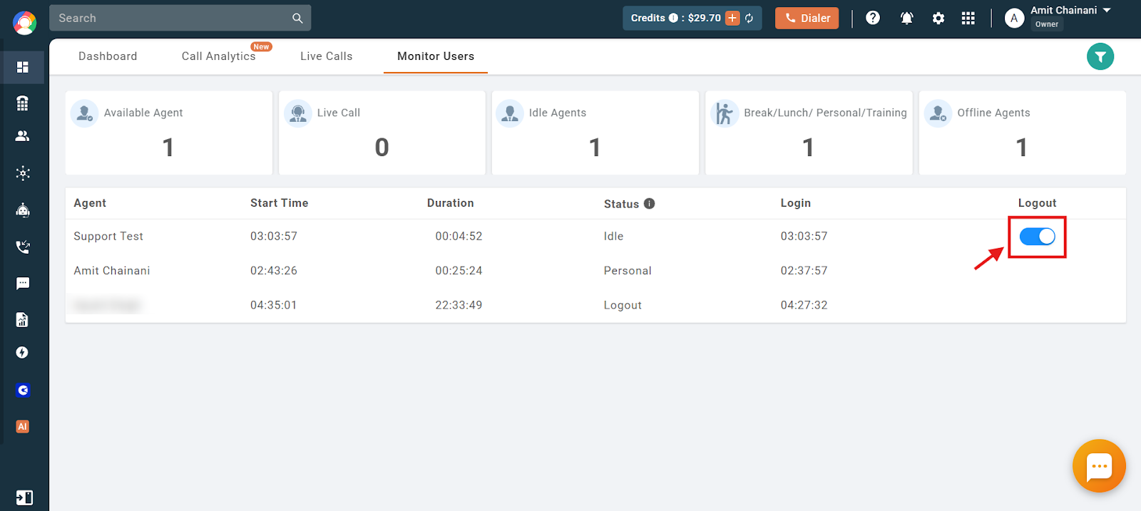Open the apps grid icon in top bar

[968, 19]
